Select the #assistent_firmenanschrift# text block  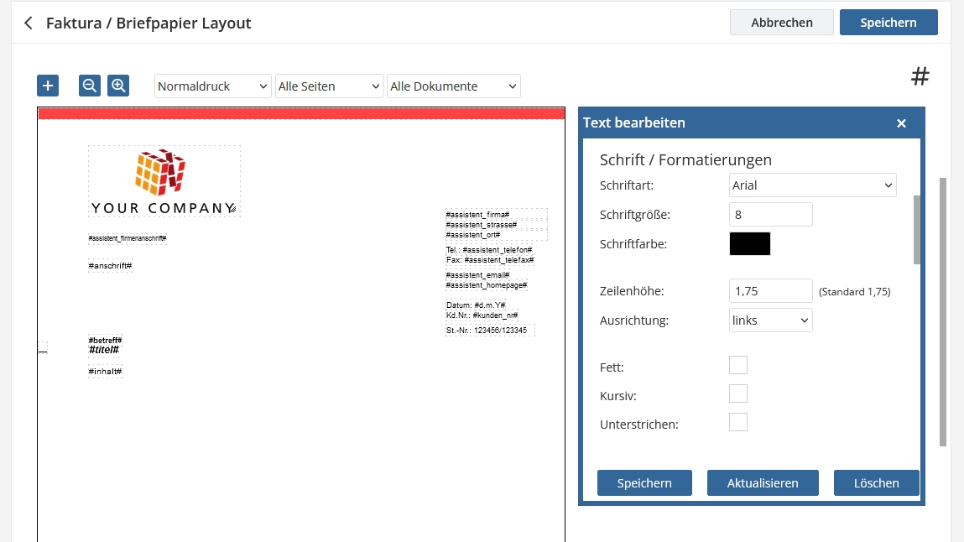pyautogui.click(x=128, y=237)
